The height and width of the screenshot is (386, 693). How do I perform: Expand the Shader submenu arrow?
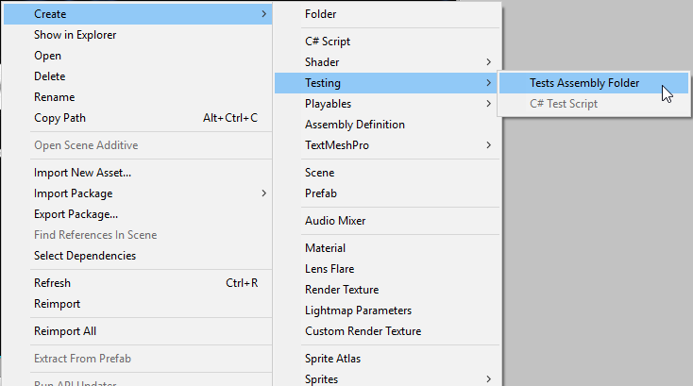point(488,62)
